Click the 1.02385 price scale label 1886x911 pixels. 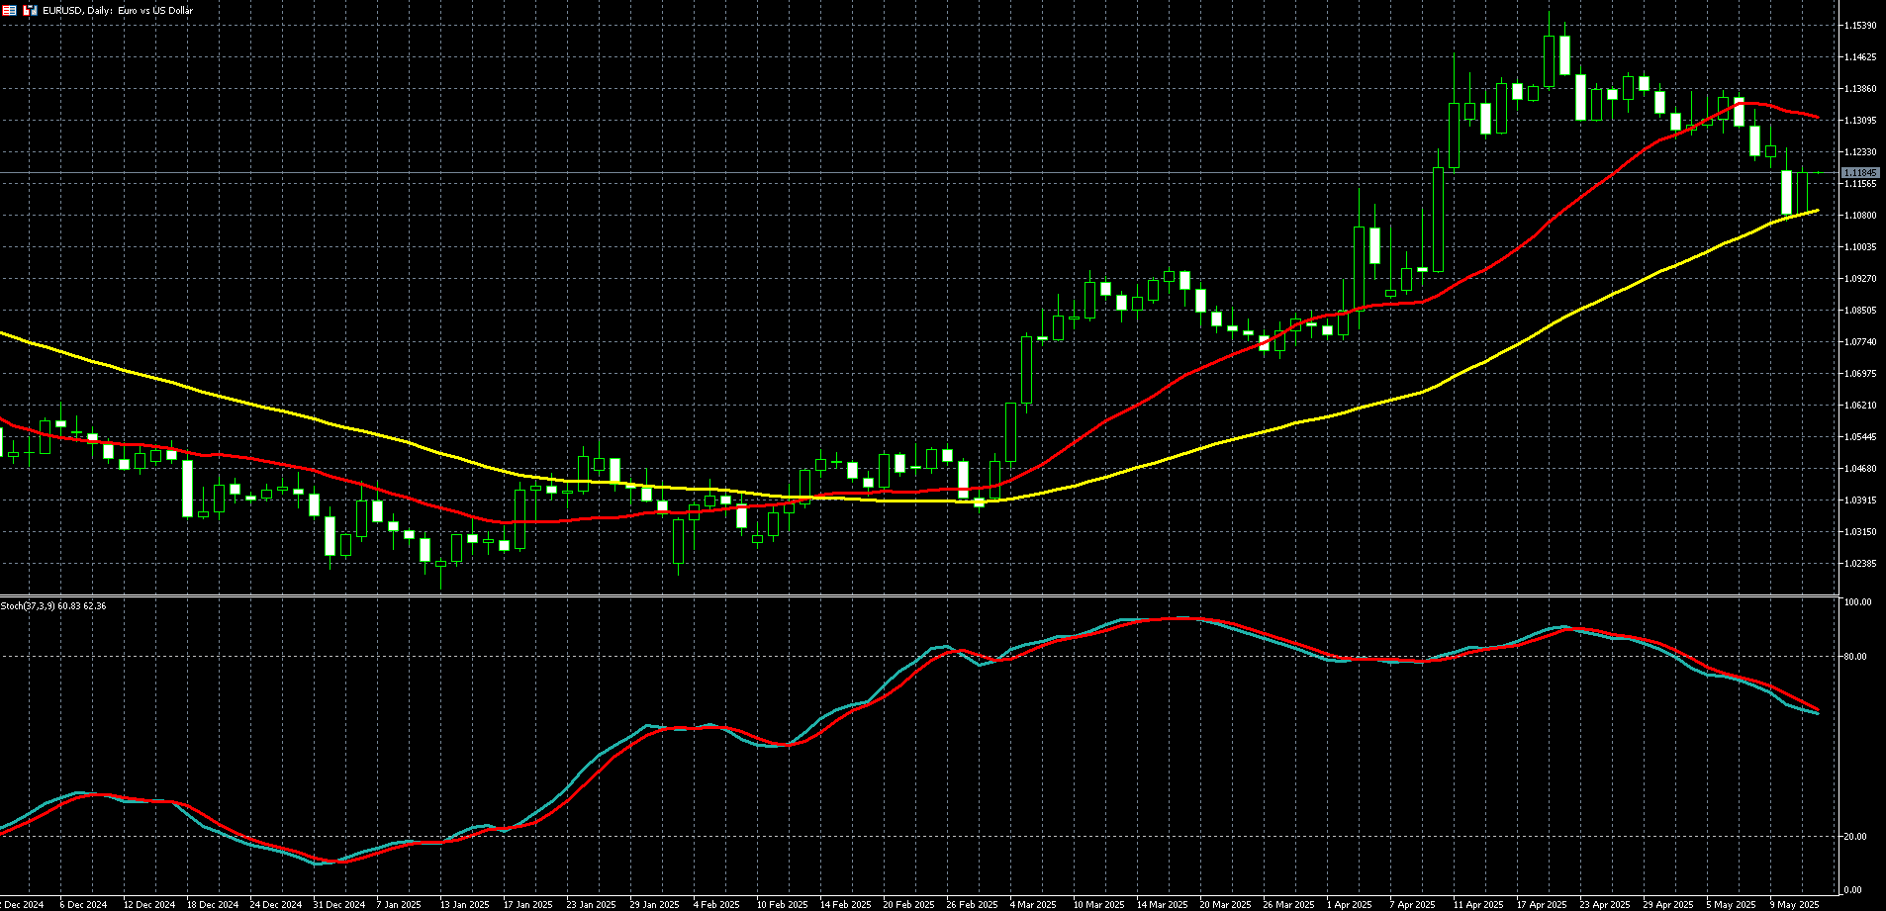(x=1860, y=564)
